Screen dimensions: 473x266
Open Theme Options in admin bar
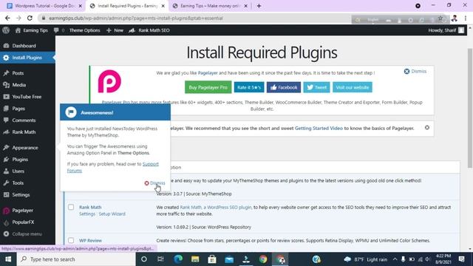click(84, 30)
